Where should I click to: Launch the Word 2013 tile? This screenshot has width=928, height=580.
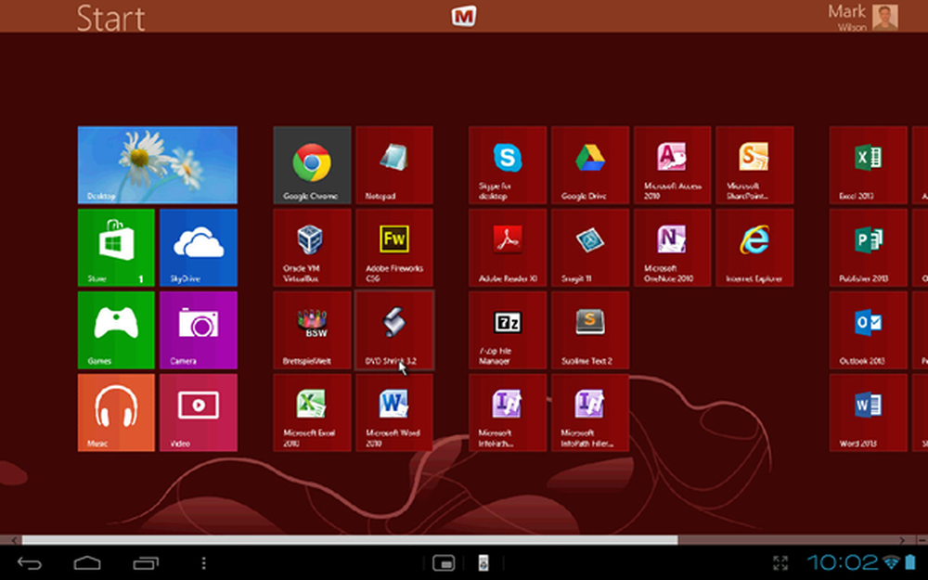(x=869, y=413)
